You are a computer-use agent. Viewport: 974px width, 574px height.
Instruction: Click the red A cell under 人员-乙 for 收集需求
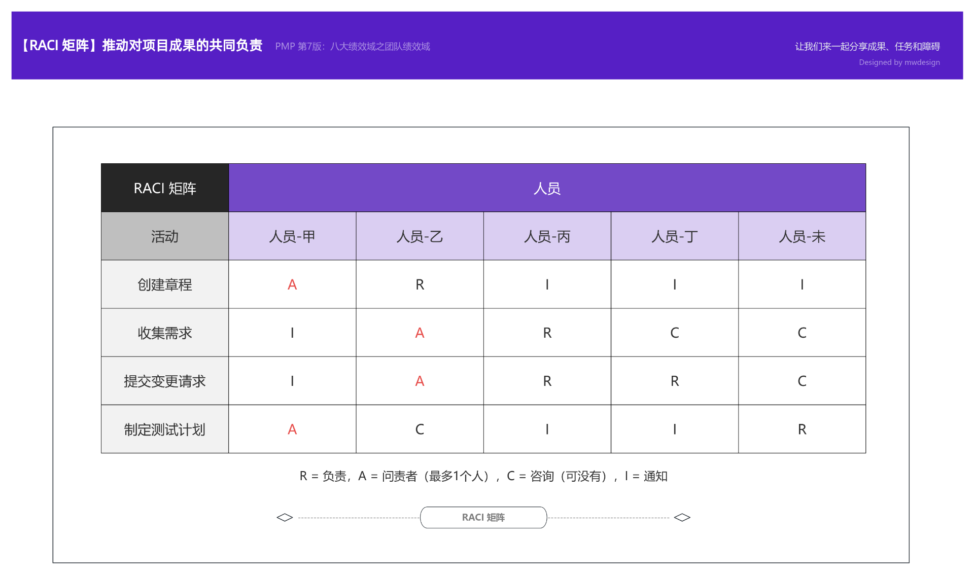420,333
